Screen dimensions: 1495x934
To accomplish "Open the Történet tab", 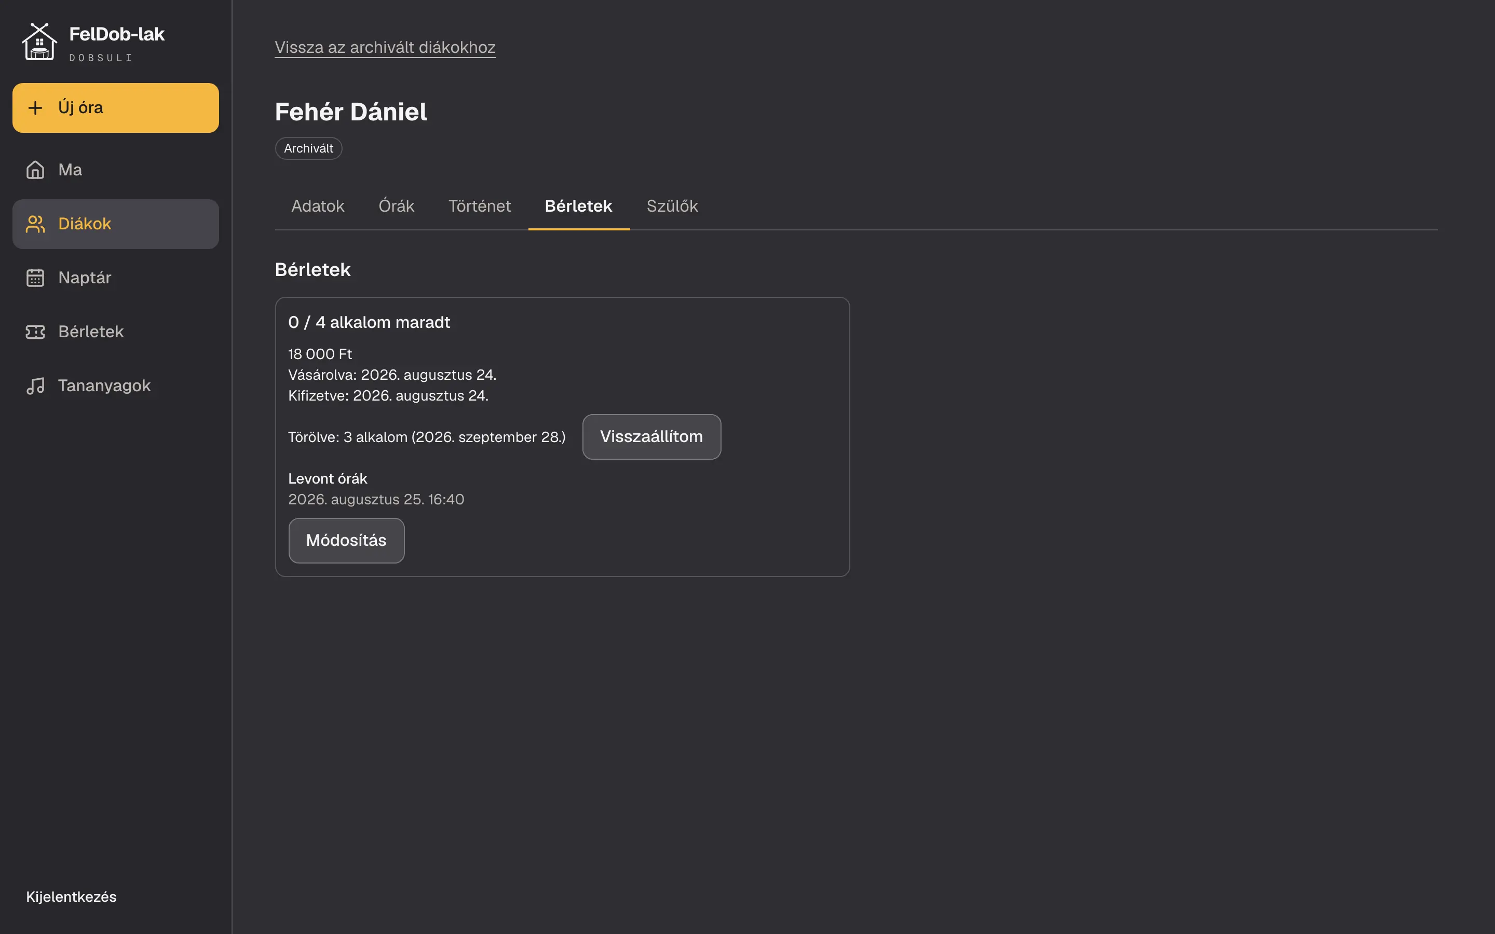I will point(480,207).
